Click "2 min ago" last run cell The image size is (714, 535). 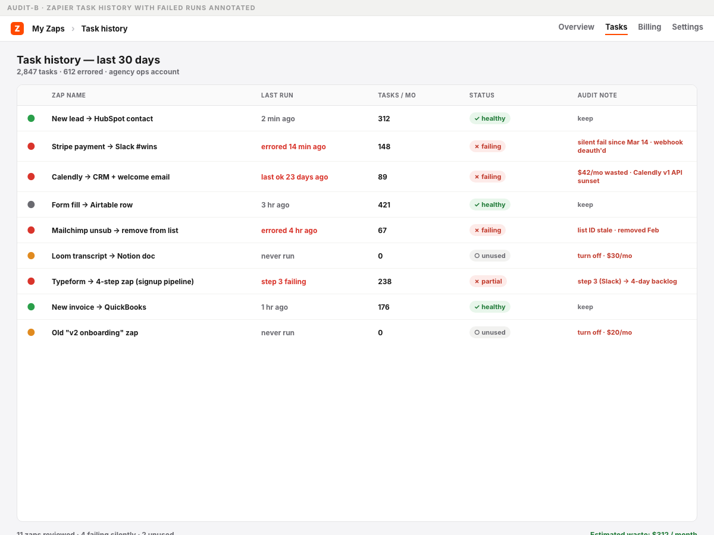pos(278,118)
